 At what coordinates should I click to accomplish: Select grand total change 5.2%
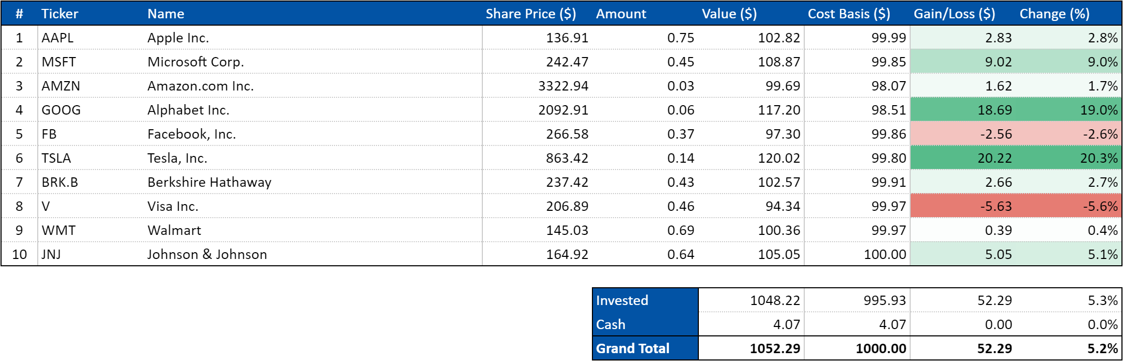[x=1068, y=348]
